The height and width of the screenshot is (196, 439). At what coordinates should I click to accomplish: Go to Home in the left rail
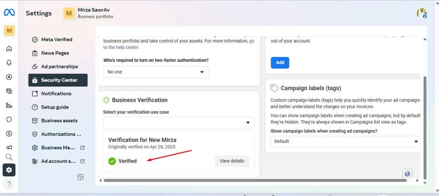tap(9, 49)
